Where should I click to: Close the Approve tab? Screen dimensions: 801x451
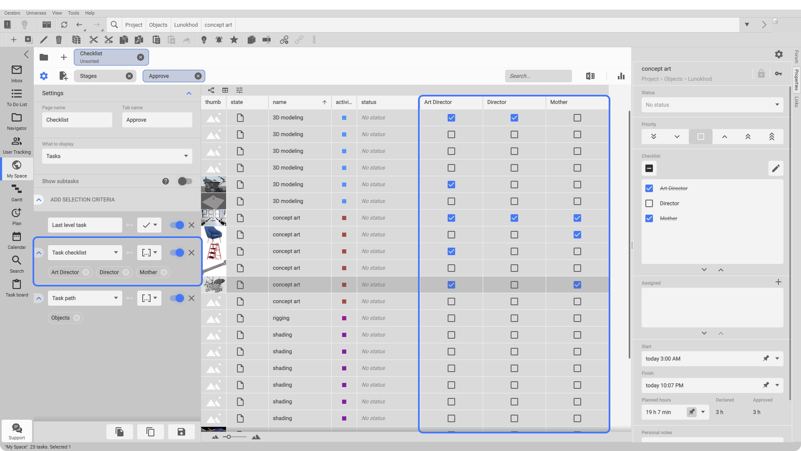point(198,76)
